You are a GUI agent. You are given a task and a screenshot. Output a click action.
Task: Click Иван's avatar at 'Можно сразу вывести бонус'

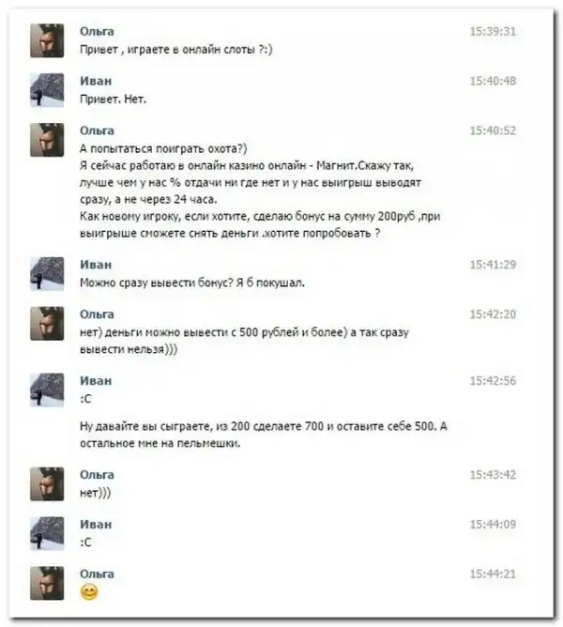click(x=47, y=273)
